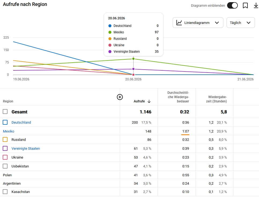Click Mexiko's Aufrufe value 148
Image resolution: width=259 pixels, height=197 pixels.
[148, 131]
